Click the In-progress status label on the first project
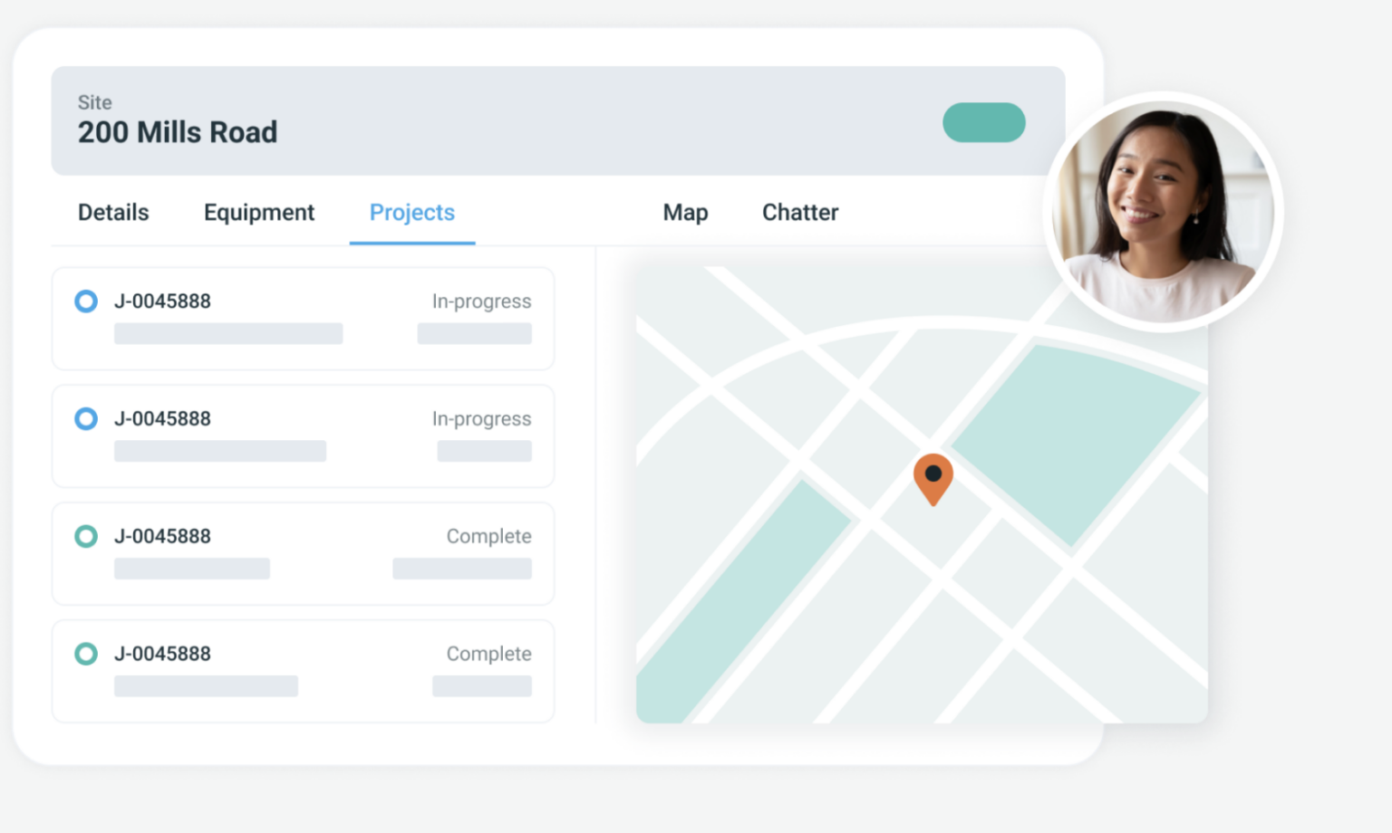 click(481, 301)
